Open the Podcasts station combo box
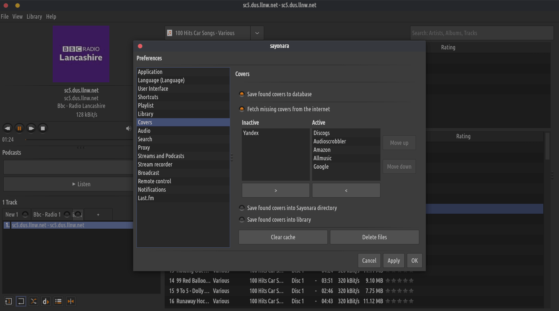Screen dimensions: 559x311 [x=68, y=167]
